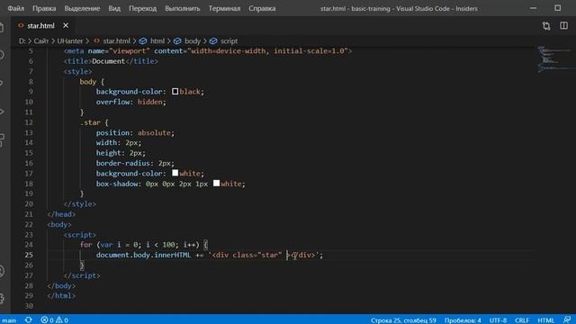
Task: Click the closing '</html>' tag
Action: (61, 295)
